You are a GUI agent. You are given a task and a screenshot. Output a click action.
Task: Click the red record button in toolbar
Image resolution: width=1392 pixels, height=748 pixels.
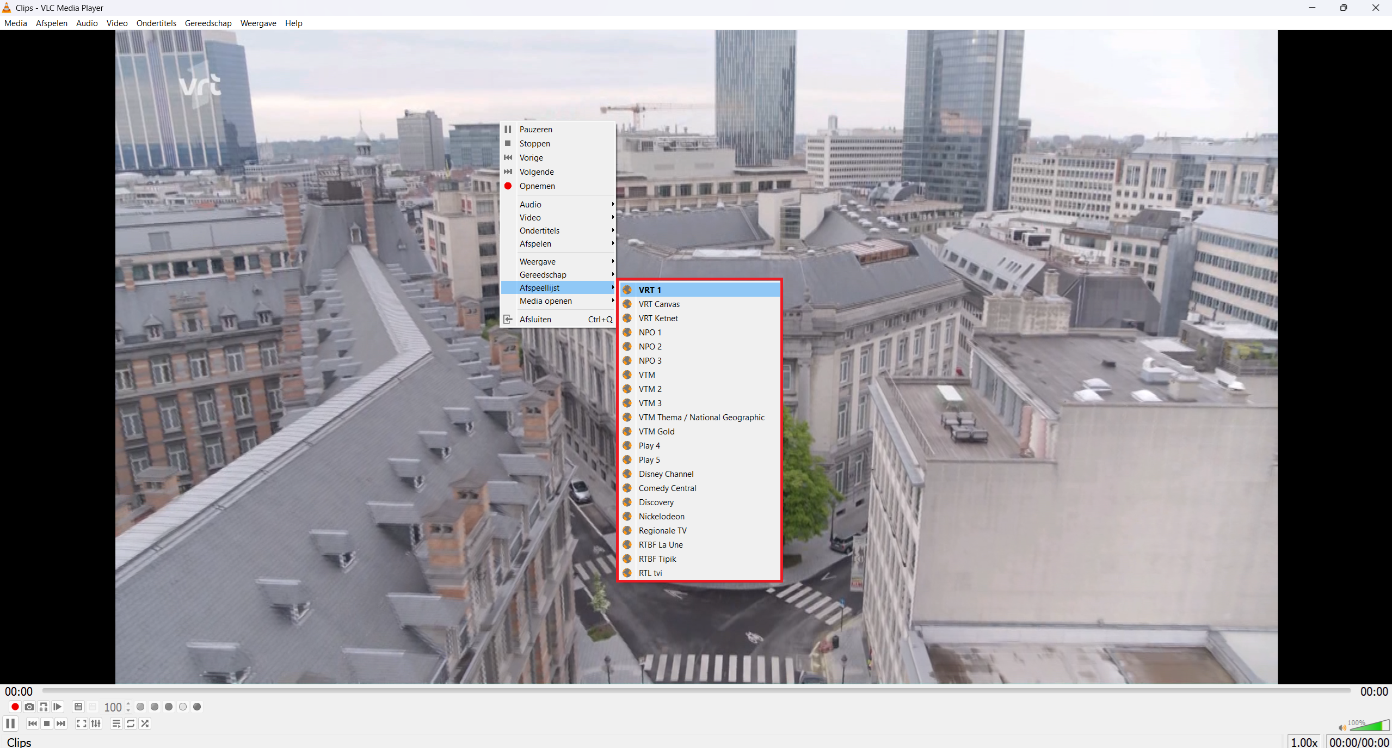coord(15,707)
